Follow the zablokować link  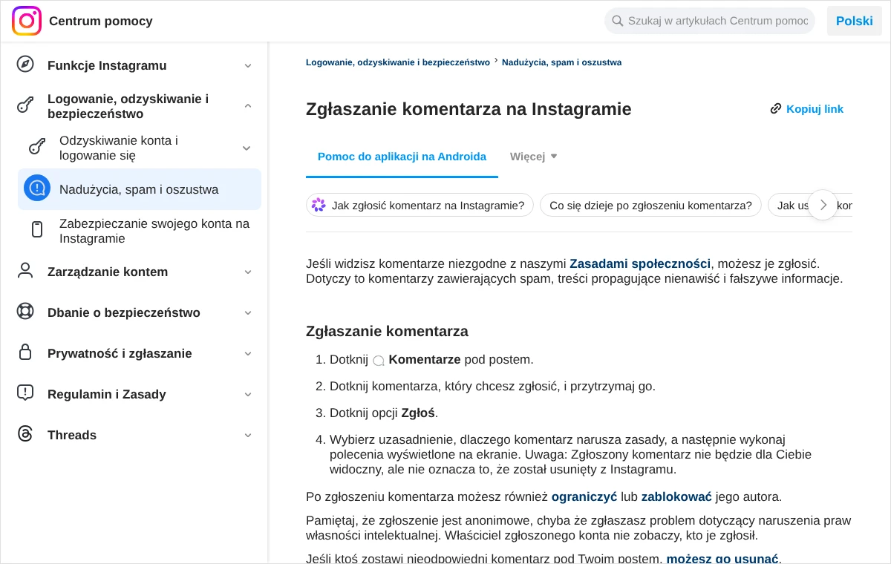(676, 496)
